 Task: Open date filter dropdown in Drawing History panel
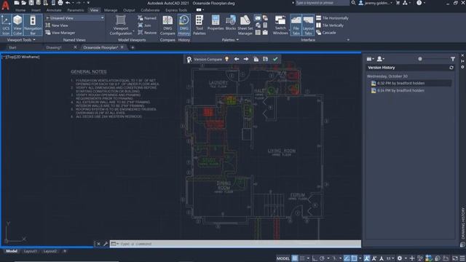coord(370,59)
